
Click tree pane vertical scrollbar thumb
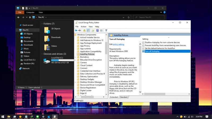coord(106,48)
